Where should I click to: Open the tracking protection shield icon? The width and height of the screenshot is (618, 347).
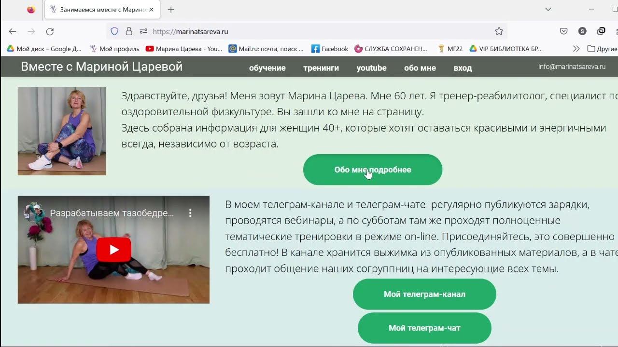point(114,31)
